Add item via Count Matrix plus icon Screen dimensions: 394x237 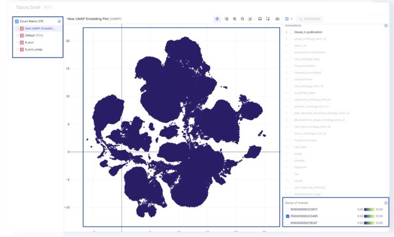(59, 22)
